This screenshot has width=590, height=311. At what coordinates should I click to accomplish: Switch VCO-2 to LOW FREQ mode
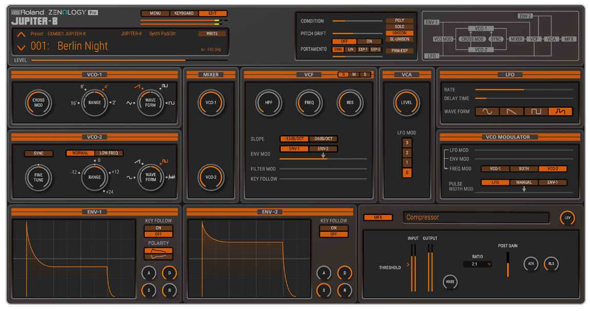click(x=109, y=153)
